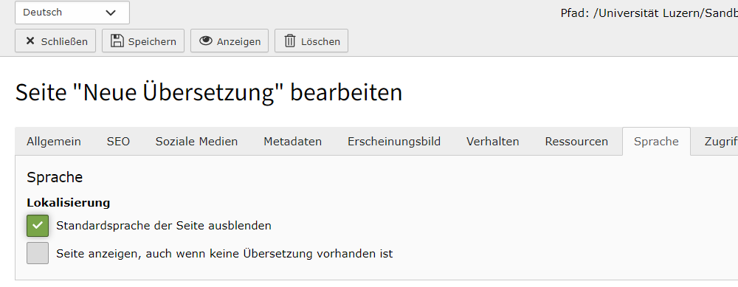The height and width of the screenshot is (287, 738).
Task: Select the Soziale Medien tab
Action: point(197,141)
